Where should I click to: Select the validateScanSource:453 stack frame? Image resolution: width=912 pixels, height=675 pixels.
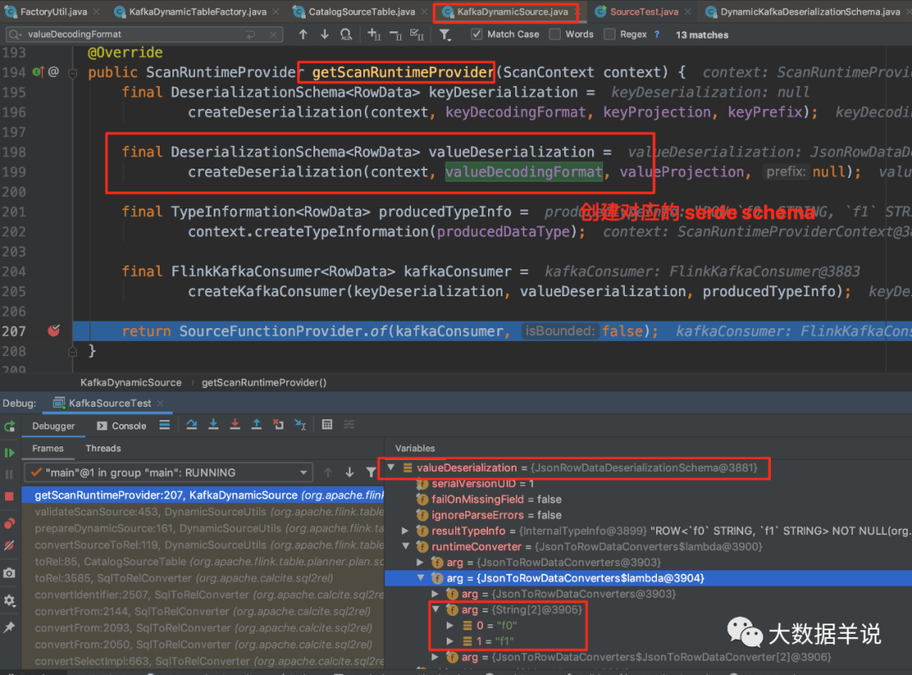(203, 511)
